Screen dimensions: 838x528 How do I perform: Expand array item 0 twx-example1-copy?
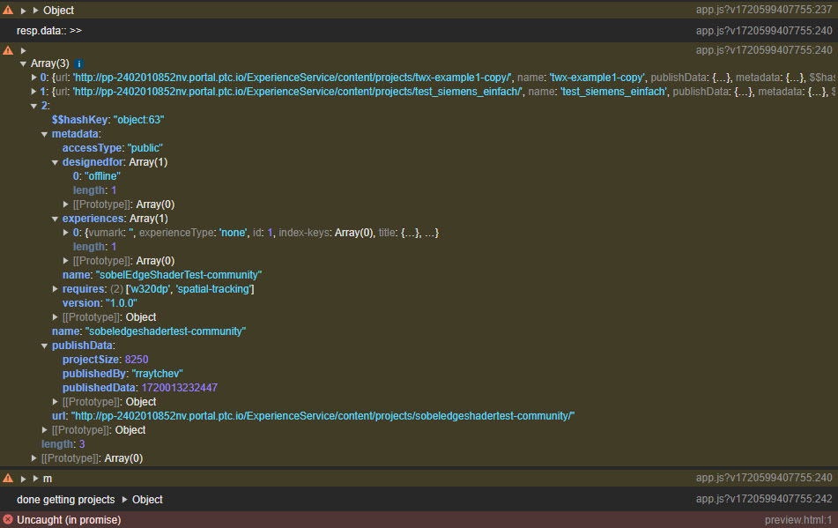33,78
